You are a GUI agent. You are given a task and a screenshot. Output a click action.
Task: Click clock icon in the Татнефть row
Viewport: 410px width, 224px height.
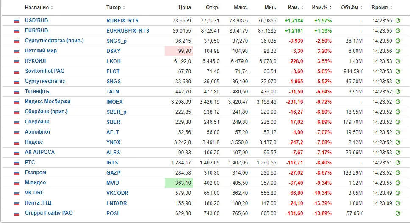(398, 92)
